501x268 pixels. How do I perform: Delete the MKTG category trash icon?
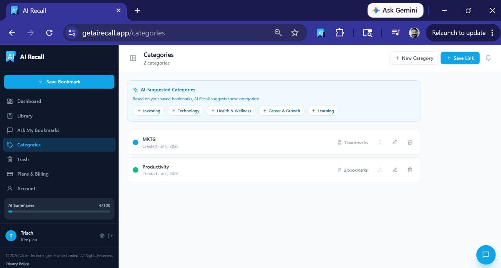click(x=410, y=142)
